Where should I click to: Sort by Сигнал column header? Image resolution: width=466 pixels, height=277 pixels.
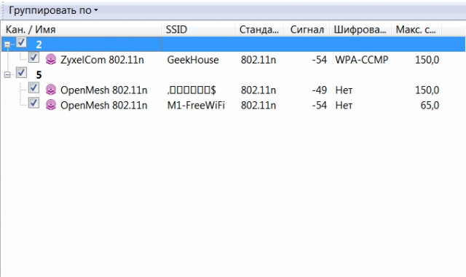pos(307,29)
